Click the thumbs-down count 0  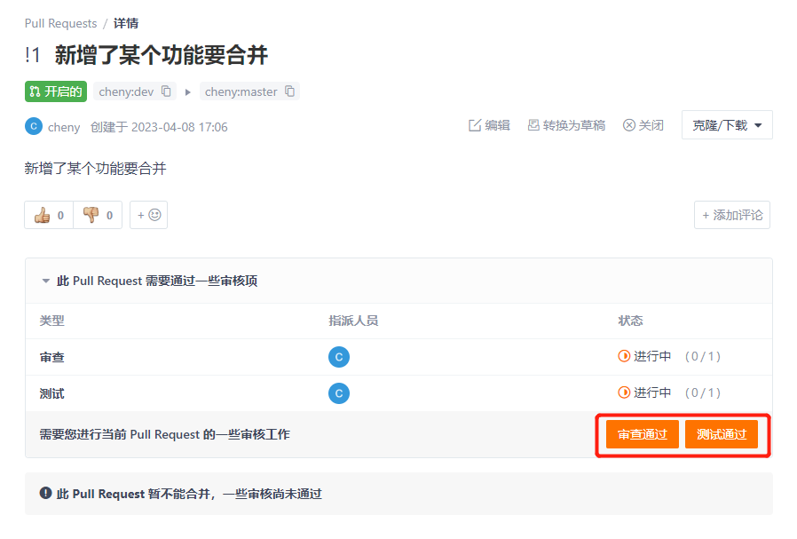point(109,216)
